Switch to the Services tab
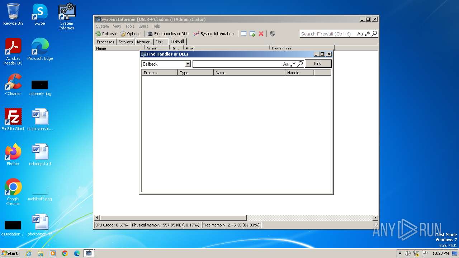This screenshot has height=258, width=459. click(x=126, y=42)
